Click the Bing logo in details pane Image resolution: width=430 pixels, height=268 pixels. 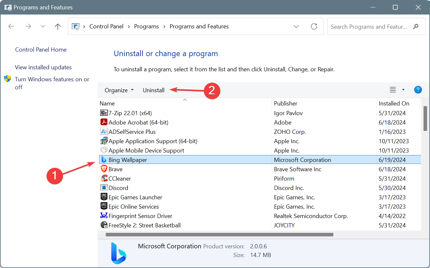[x=119, y=253]
